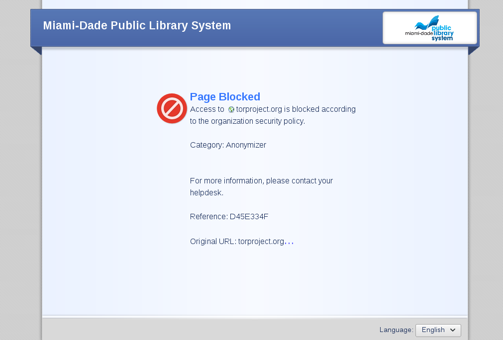Open the English language dropdown
Screen dimensions: 503x340
pos(438,330)
